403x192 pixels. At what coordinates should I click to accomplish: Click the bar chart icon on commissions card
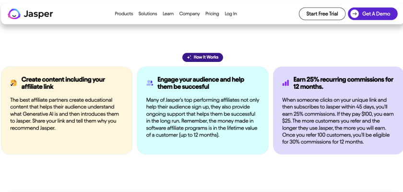285,83
